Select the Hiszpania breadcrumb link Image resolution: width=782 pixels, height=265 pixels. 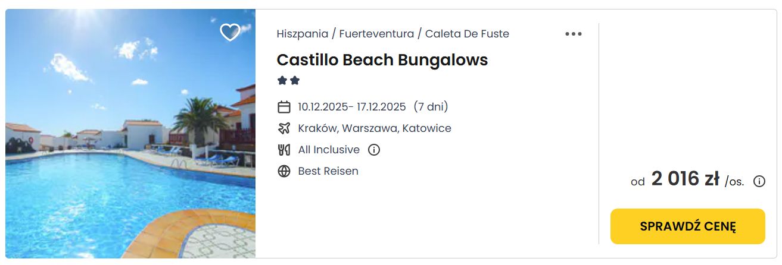coord(302,34)
